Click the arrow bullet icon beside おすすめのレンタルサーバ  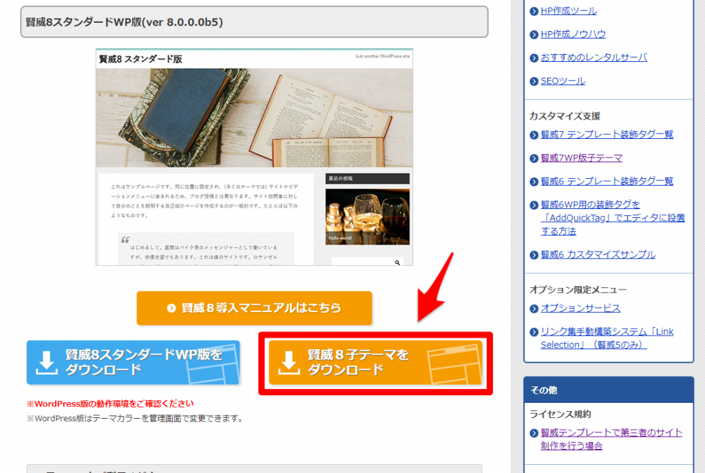coord(534,58)
